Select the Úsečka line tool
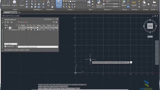The image size is (160, 90). coord(3,3)
